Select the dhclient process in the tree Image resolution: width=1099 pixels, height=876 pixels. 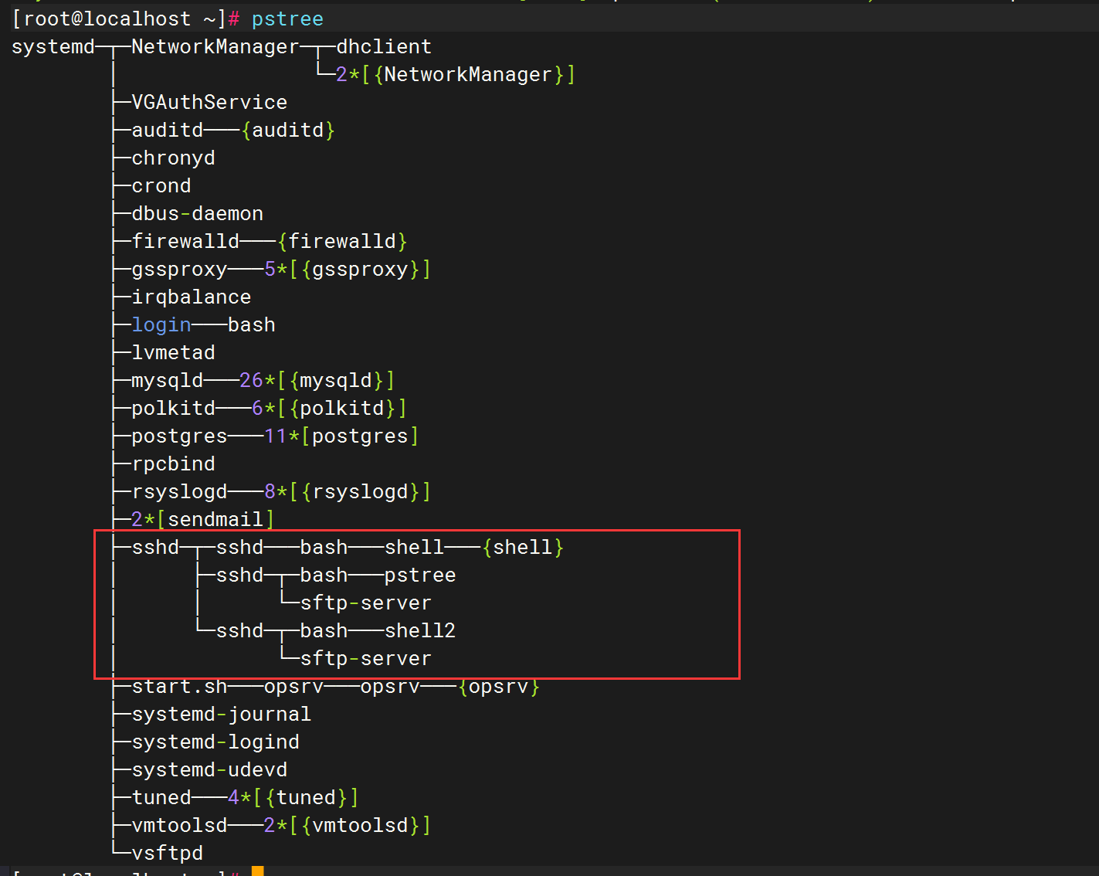[x=384, y=47]
